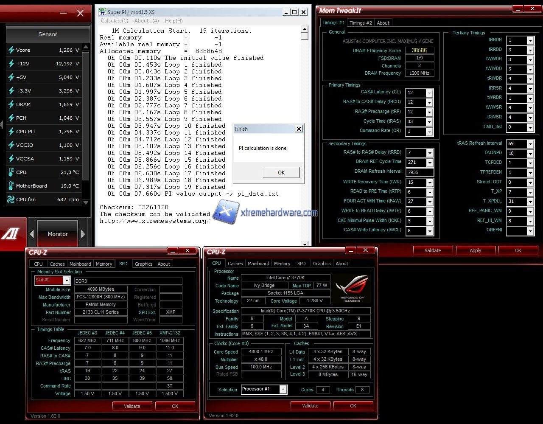Click the DRAM Refresh Interval input field
The image size is (543, 424).
coord(420,172)
